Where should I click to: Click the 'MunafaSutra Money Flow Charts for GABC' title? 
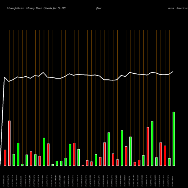[36, 8]
